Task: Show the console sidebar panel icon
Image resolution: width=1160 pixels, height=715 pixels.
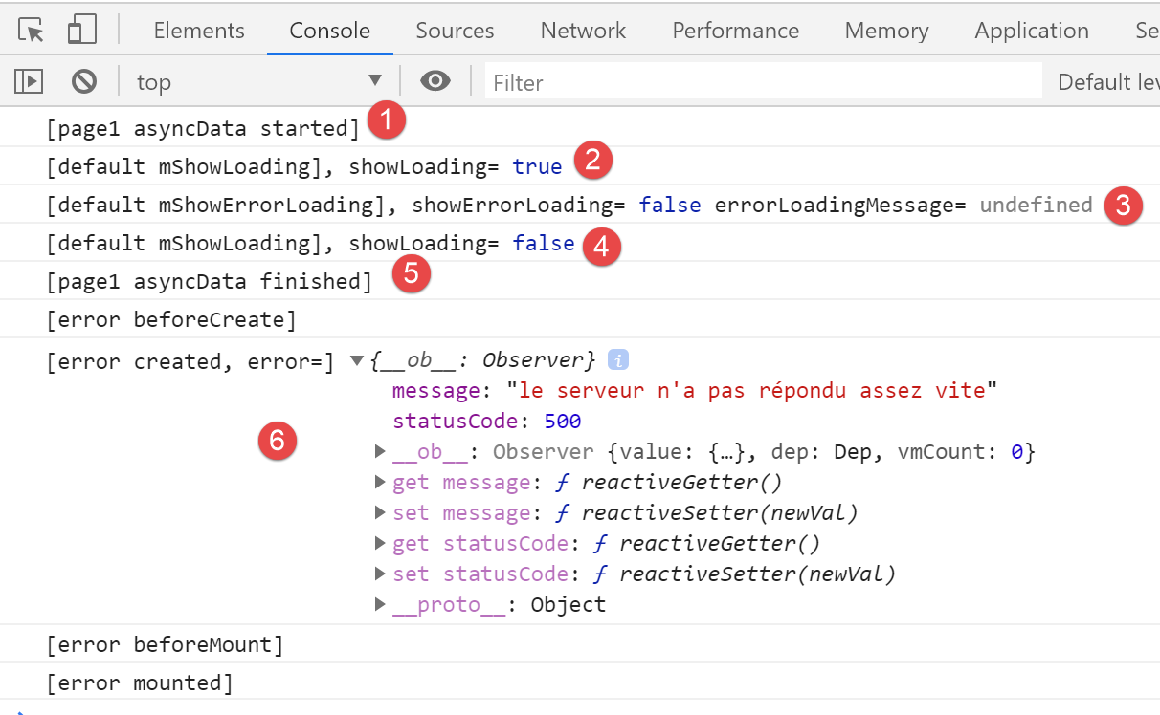Action: (x=30, y=82)
